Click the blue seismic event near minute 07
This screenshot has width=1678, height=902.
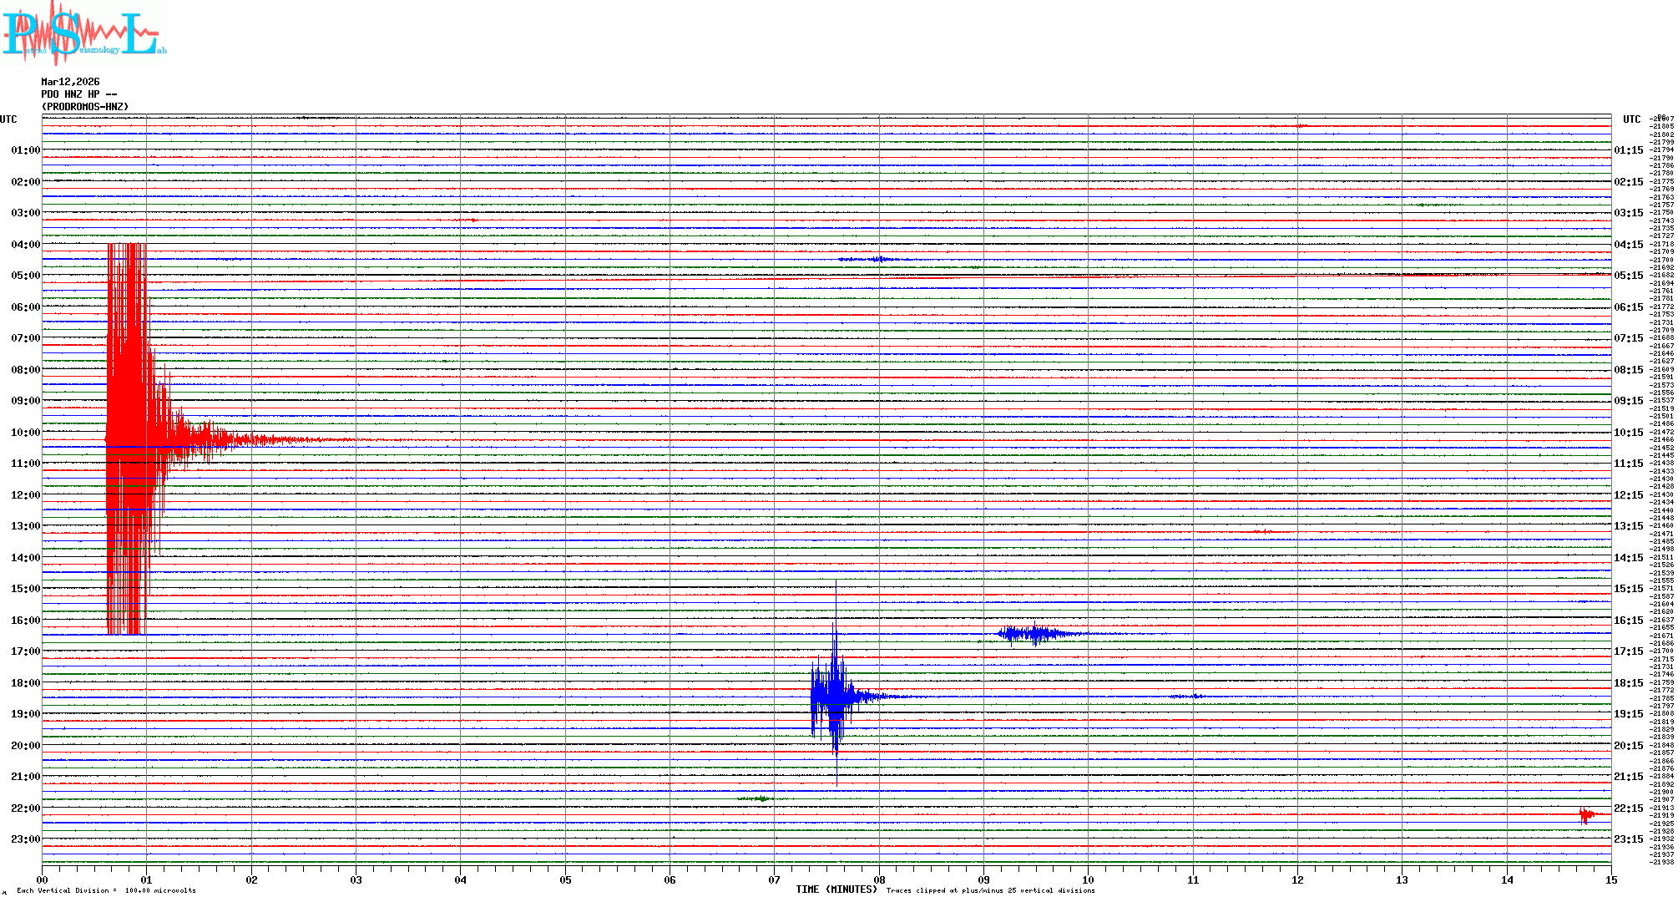831,696
